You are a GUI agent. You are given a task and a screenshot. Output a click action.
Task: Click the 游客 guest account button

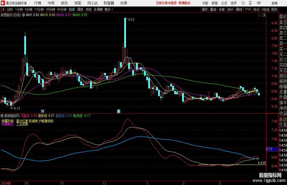coord(275,3)
